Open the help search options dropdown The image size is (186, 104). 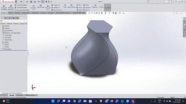click(171, 2)
